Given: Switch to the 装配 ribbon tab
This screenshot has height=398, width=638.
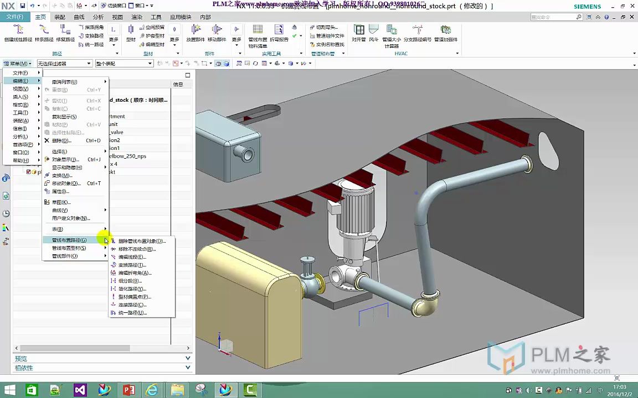Looking at the screenshot, I should tap(60, 17).
